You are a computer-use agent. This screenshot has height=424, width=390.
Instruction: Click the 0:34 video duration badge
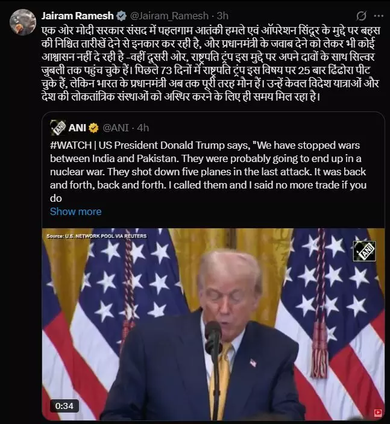(64, 406)
